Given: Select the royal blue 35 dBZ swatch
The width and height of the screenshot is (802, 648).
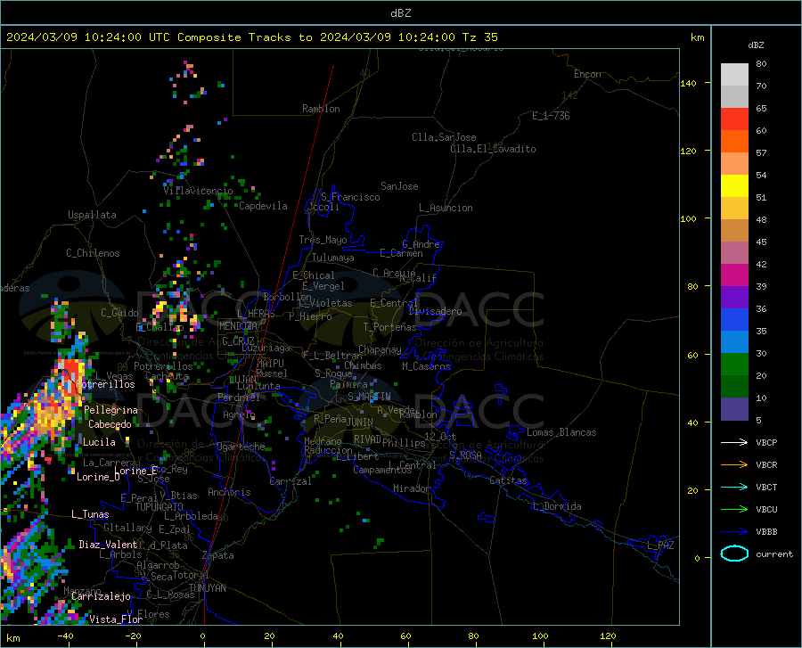Looking at the screenshot, I should (734, 320).
